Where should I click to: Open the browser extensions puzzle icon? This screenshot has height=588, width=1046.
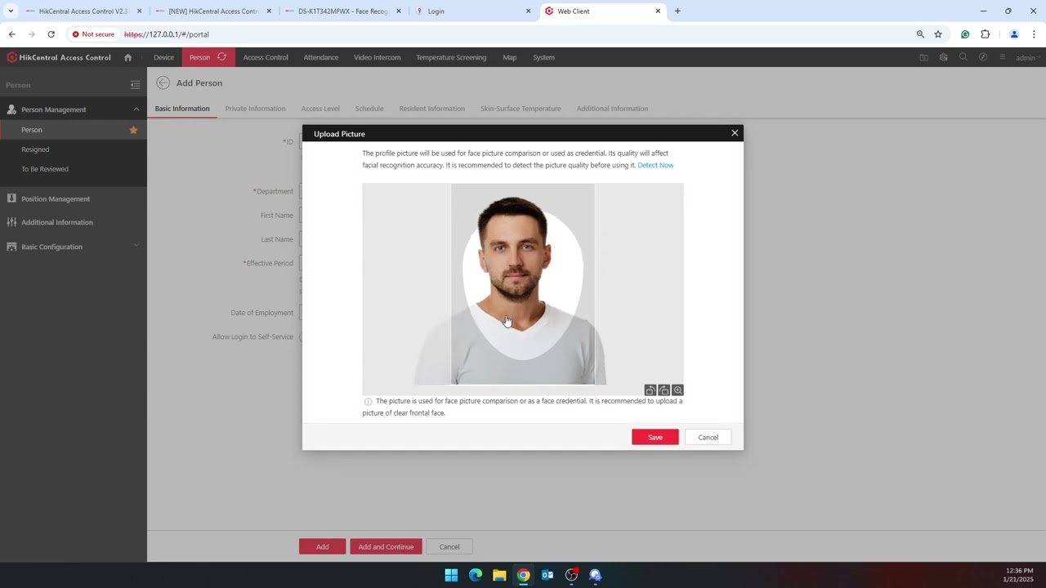pyautogui.click(x=985, y=34)
